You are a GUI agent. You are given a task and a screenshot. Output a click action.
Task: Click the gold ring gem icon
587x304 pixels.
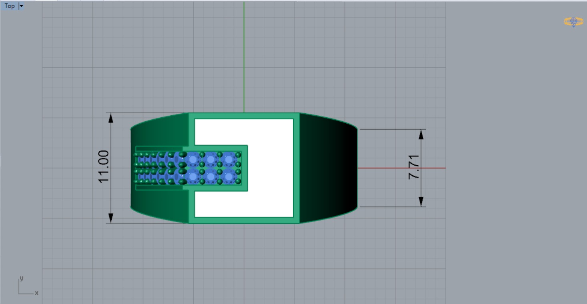click(x=573, y=22)
